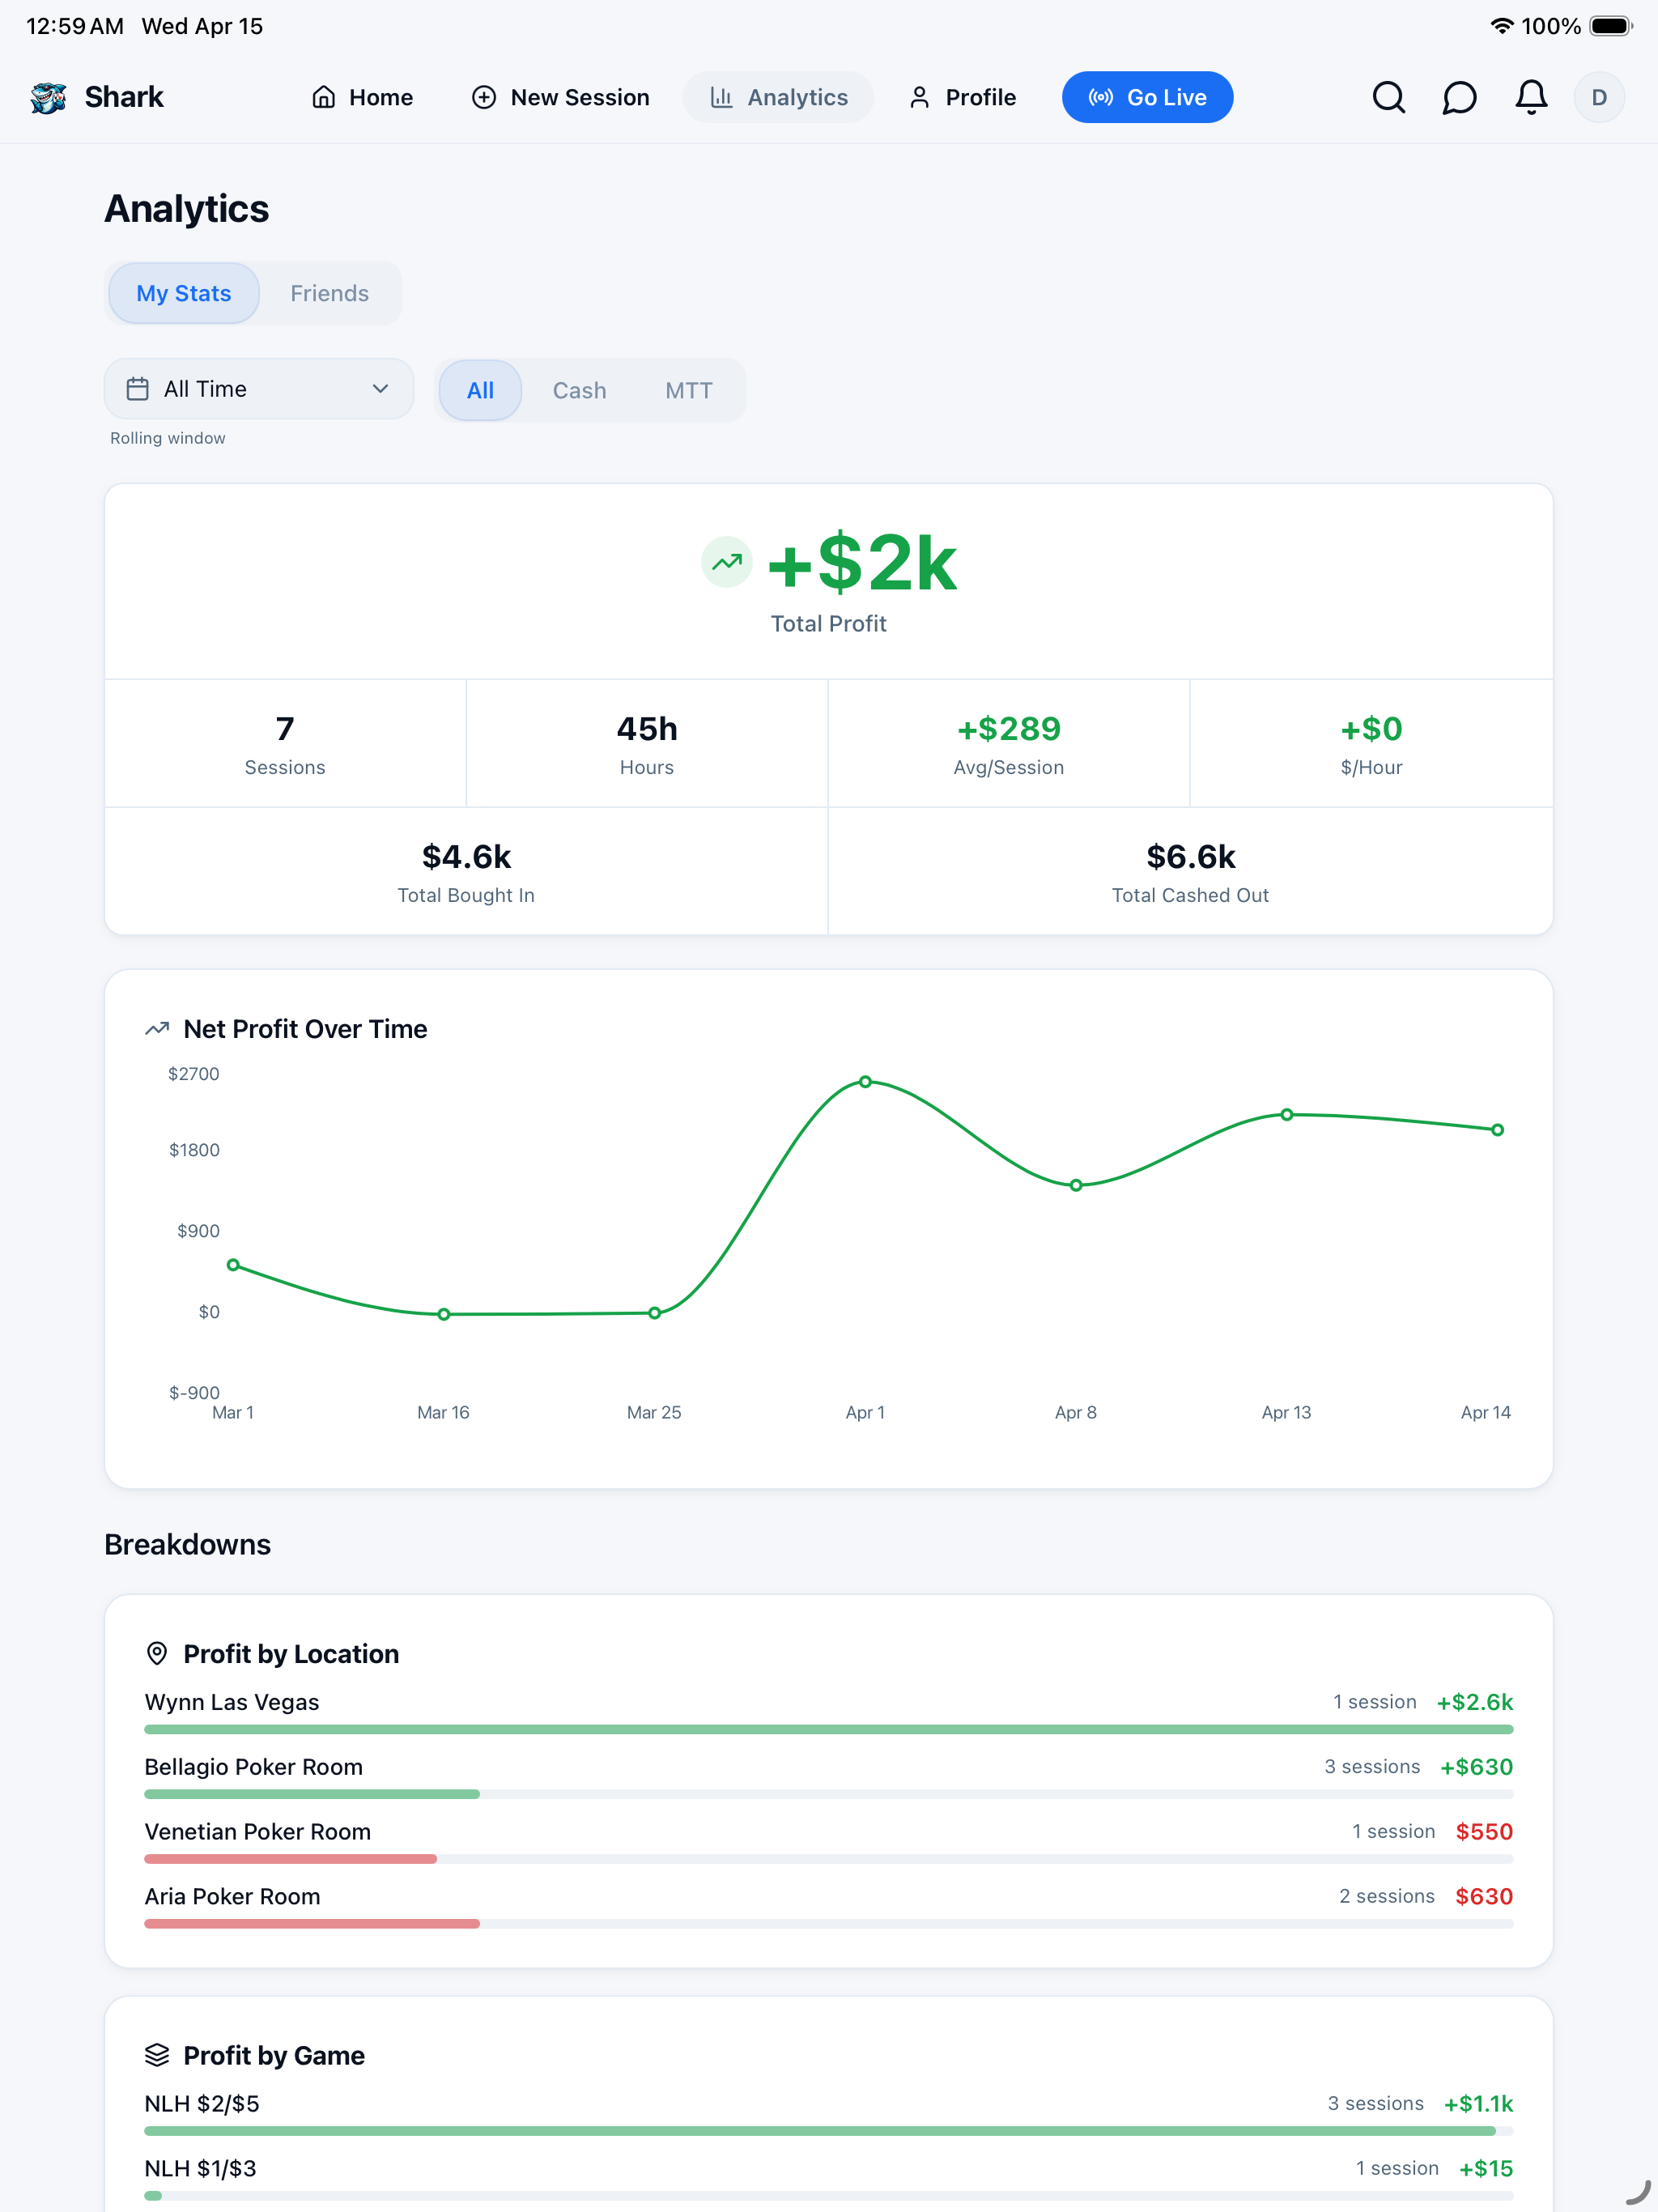
Task: Start a New Session from navigation
Action: pos(560,97)
